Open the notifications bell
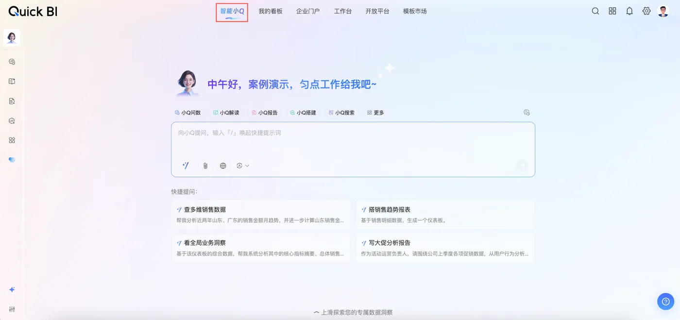The width and height of the screenshot is (680, 320). [x=629, y=11]
